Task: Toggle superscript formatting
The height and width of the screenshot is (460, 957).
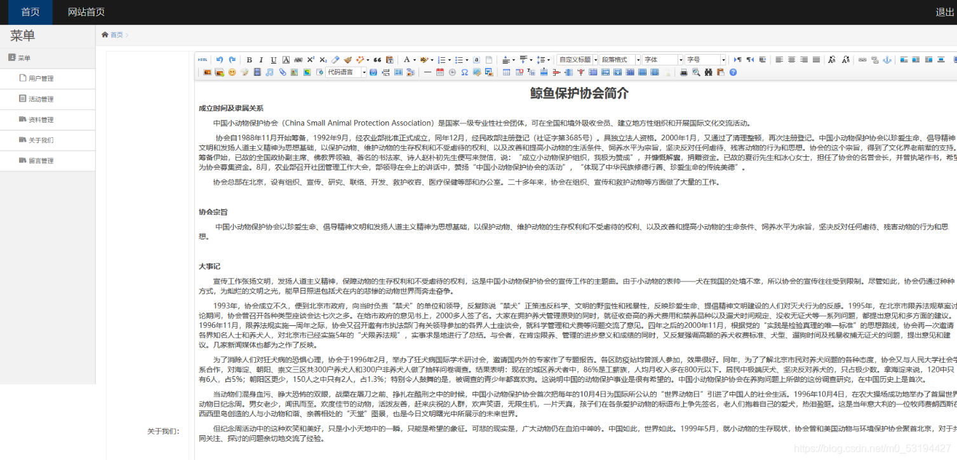Action: pos(311,60)
